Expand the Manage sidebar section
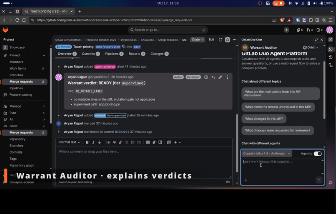Viewport: 336px width, 214px height. (24, 106)
